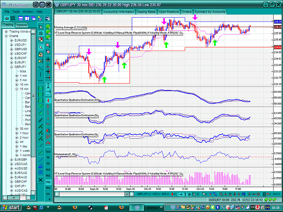Viewport: 283px width, 212px height.
Task: Show more timeframes with the double chevron
Action: click(x=49, y=199)
